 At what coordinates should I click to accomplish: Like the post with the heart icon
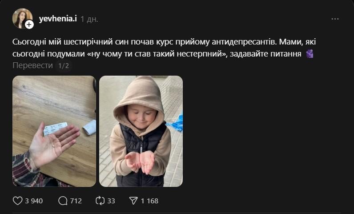click(18, 201)
